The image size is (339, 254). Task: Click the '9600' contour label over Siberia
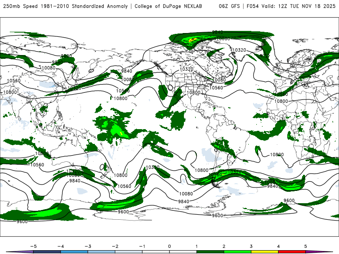pos(66,56)
